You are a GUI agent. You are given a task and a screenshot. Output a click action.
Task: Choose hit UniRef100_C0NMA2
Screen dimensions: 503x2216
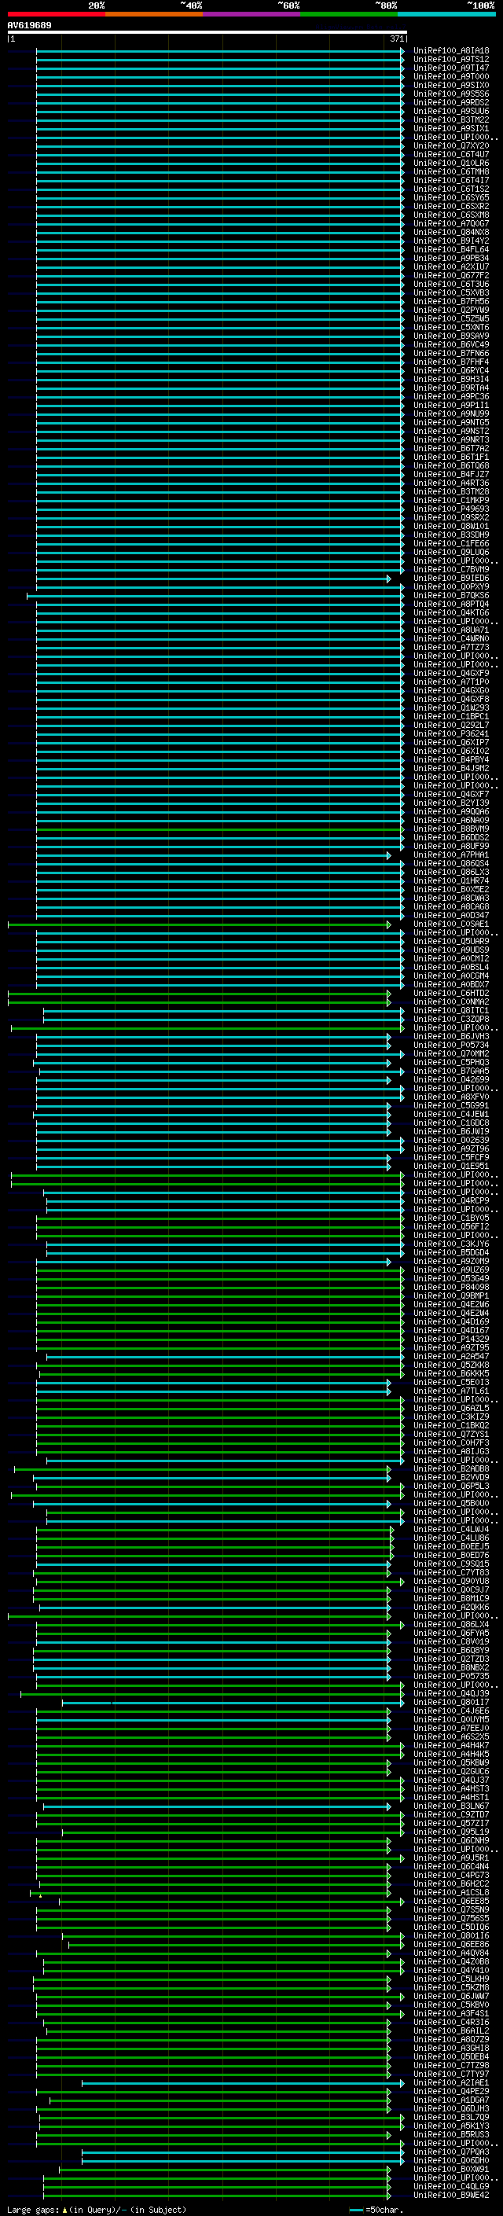click(450, 1002)
